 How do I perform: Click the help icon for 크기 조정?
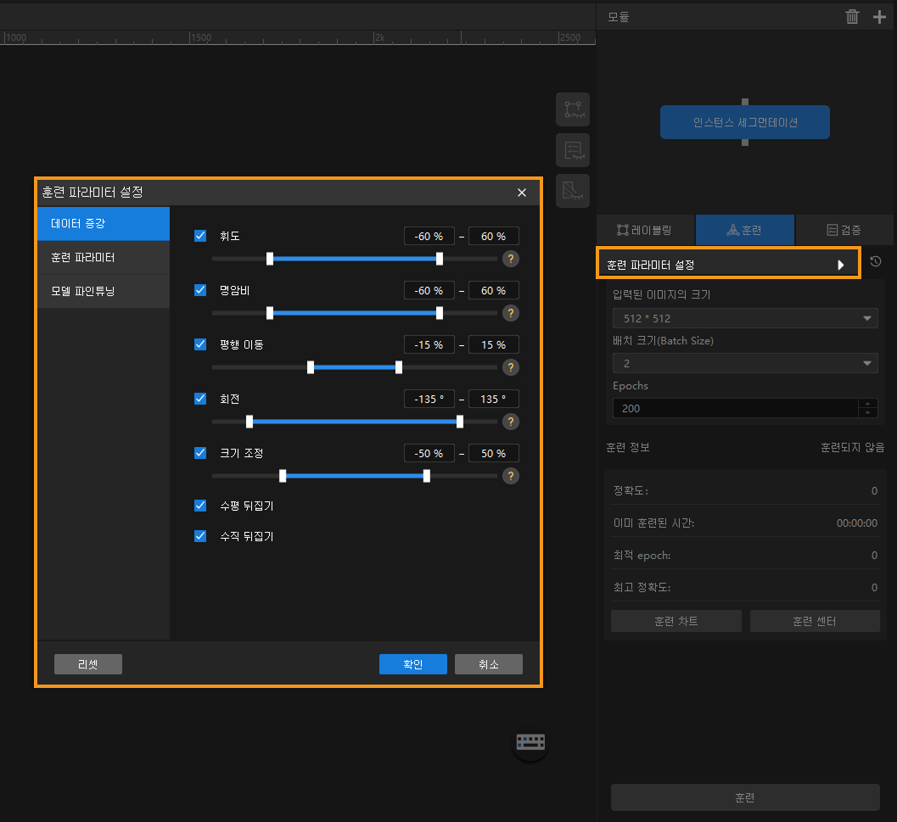tap(511, 476)
